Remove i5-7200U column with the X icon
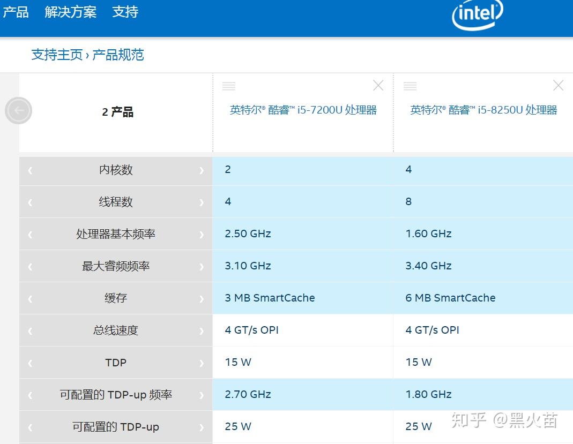Viewport: 573px width, 444px height. (x=378, y=85)
